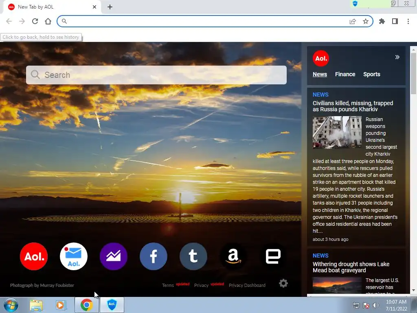Click 'about 3 hours ago' timestamp

(x=330, y=239)
